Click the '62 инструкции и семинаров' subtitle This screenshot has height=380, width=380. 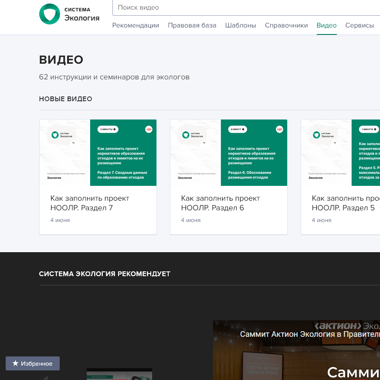(x=114, y=77)
